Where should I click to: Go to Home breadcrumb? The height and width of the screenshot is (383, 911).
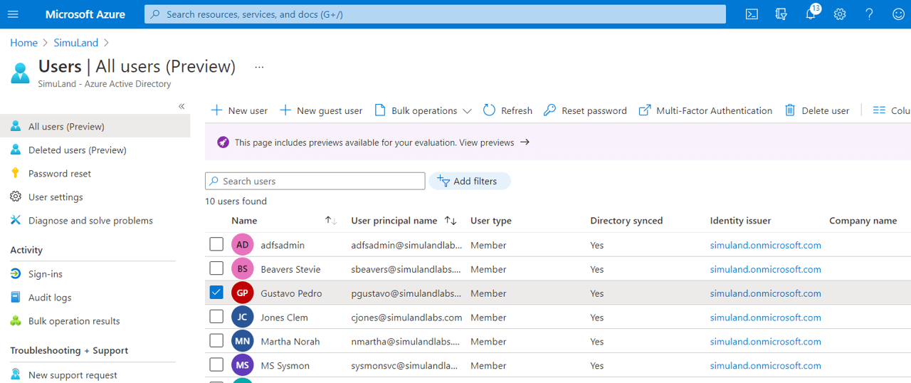[23, 43]
